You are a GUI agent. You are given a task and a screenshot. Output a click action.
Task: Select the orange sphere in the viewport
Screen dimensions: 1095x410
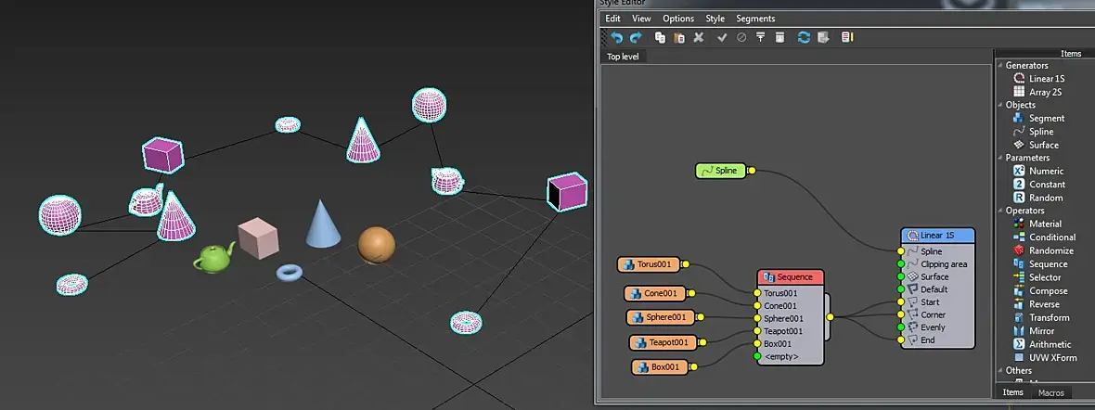[377, 245]
